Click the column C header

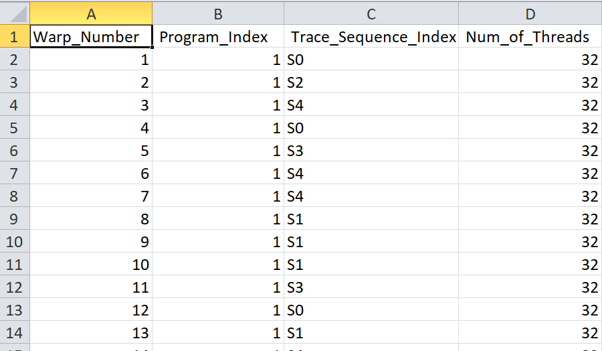(x=371, y=14)
